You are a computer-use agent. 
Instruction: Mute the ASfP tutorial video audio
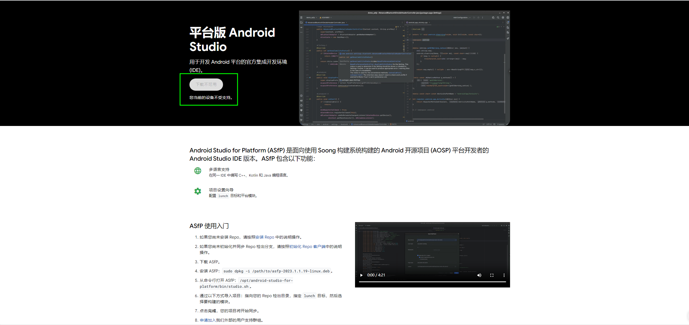(x=479, y=275)
